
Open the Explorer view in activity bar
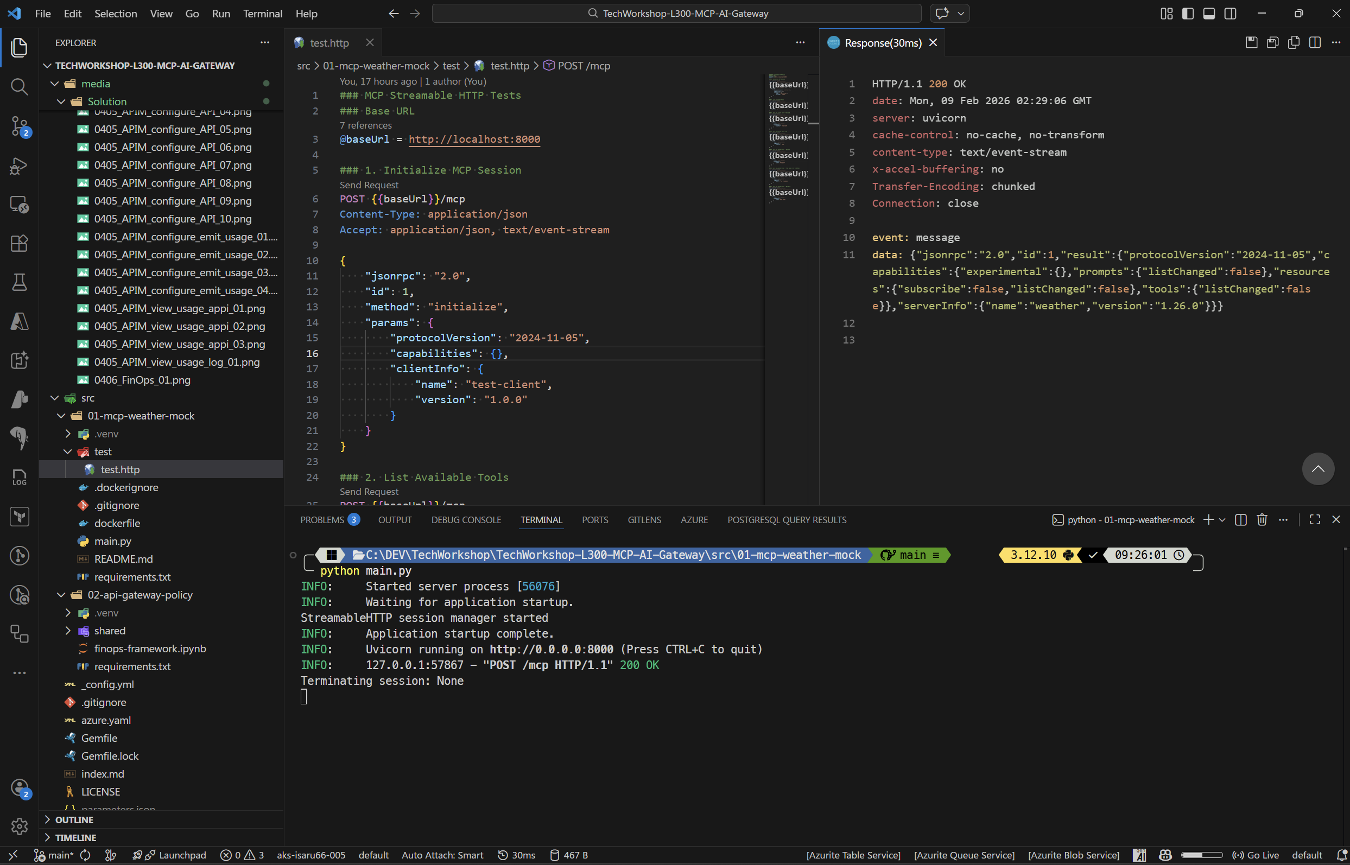point(19,47)
